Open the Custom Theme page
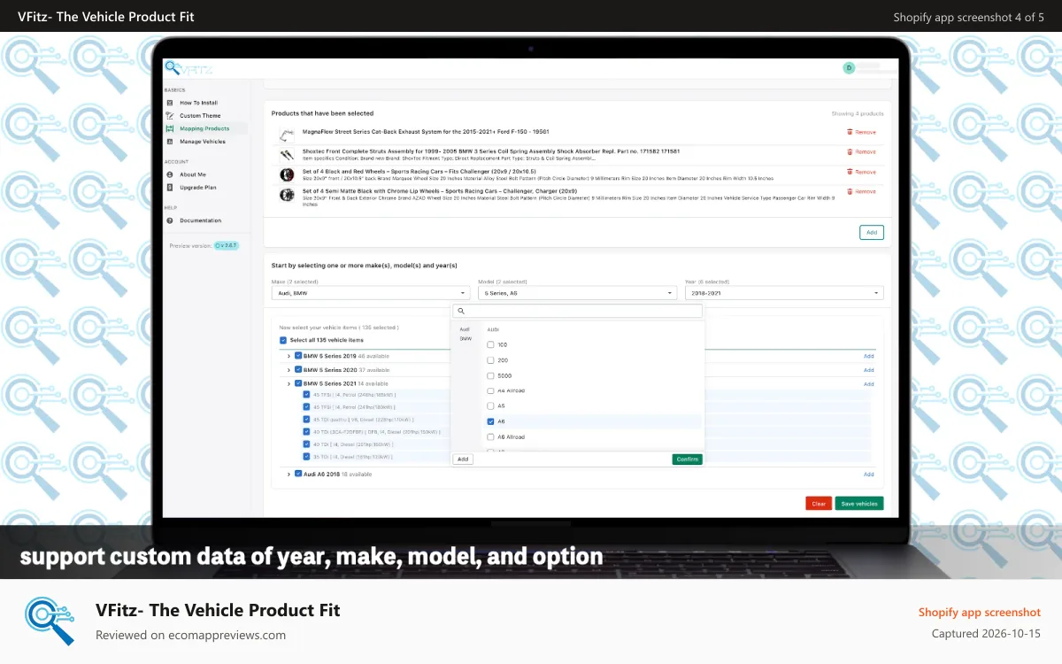The height and width of the screenshot is (664, 1062). click(x=200, y=115)
